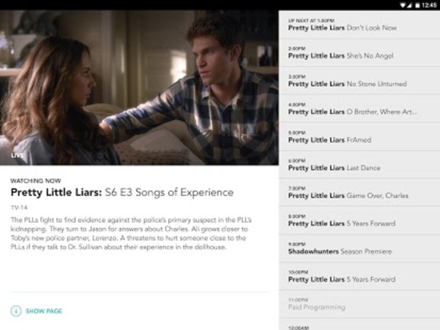Image resolution: width=440 pixels, height=330 pixels.
Task: Select Up Next episode Don't Look Now
Action: [x=359, y=25]
